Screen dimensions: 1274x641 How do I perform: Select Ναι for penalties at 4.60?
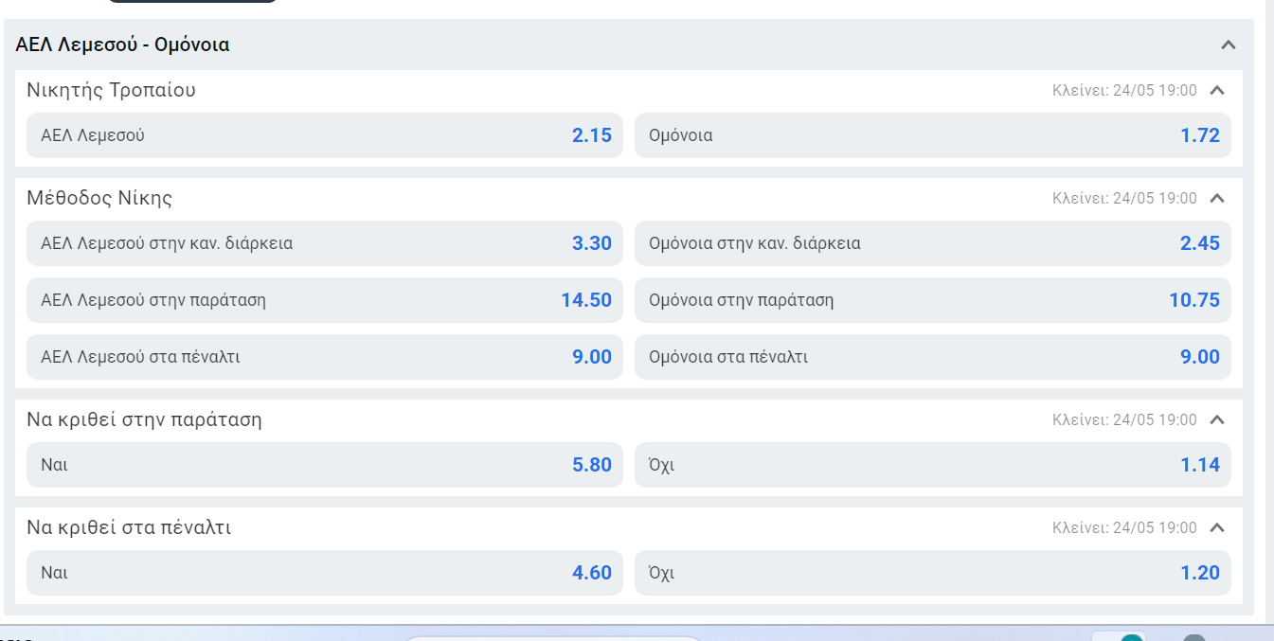[x=325, y=573]
